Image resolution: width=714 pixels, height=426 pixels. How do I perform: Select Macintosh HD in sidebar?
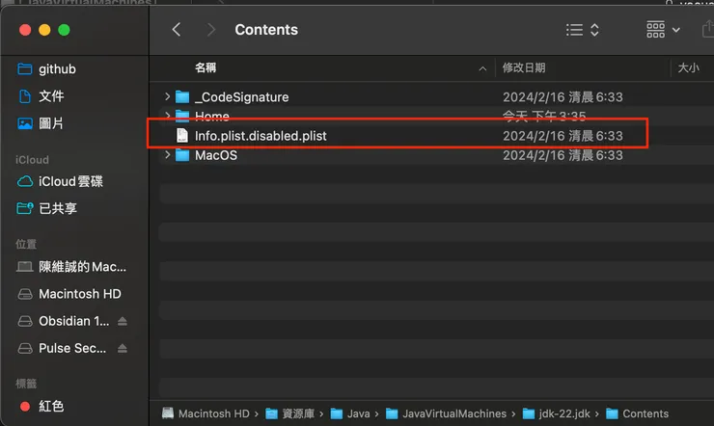(79, 294)
